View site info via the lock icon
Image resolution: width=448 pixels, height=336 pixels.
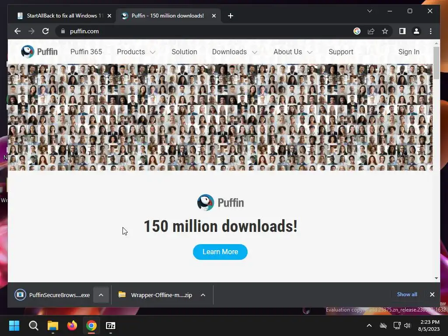point(63,31)
